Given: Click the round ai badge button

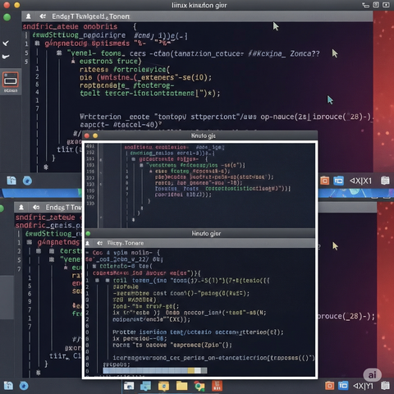Looking at the screenshot, I should 372,375.
